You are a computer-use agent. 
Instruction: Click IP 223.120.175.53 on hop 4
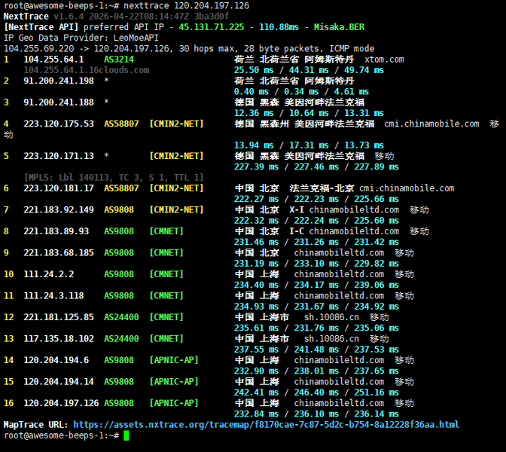(59, 124)
